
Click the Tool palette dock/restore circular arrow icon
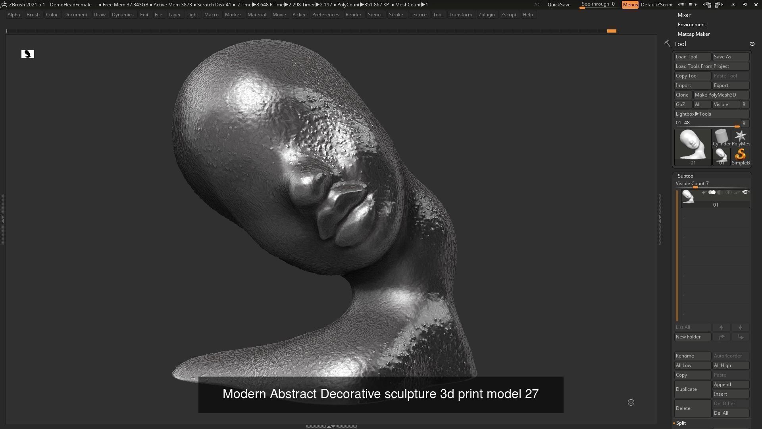pyautogui.click(x=752, y=44)
